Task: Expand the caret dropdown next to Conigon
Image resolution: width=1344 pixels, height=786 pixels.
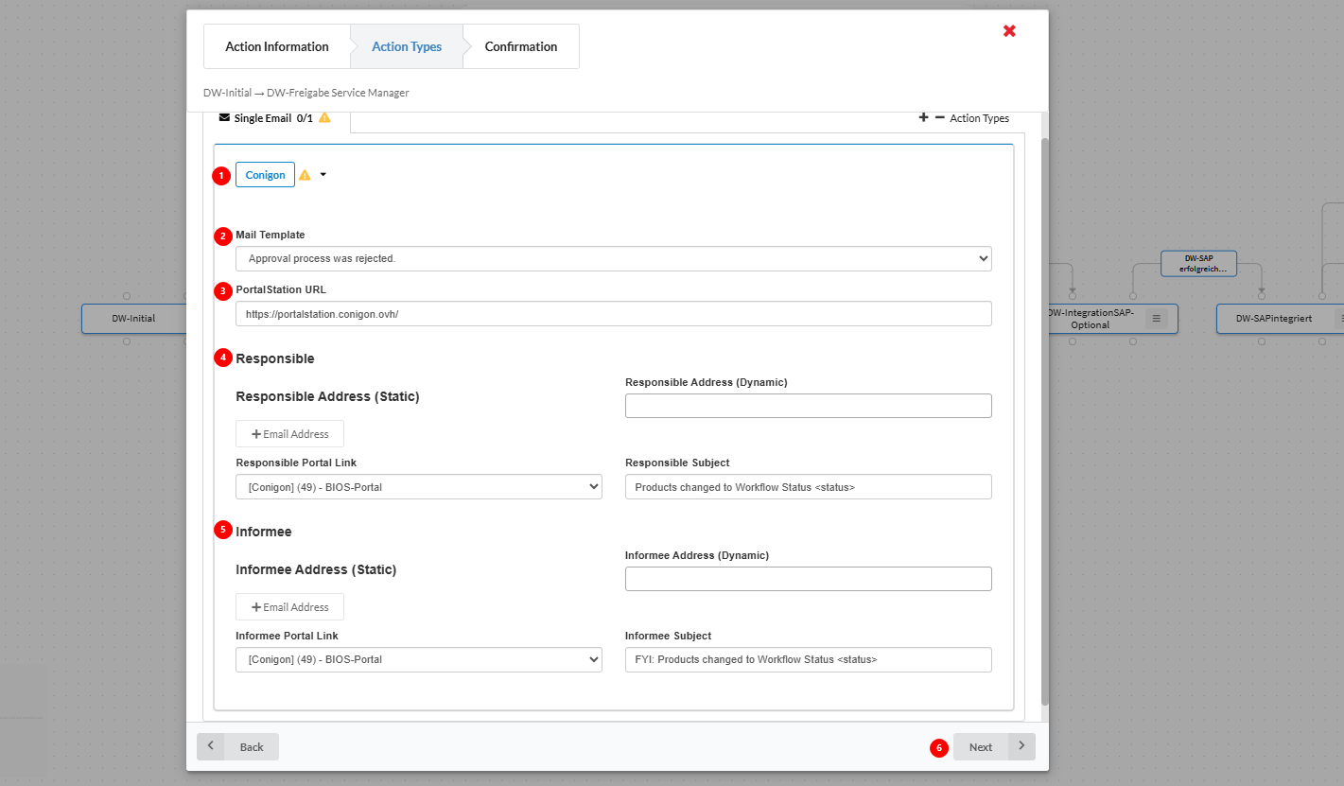Action: (323, 175)
